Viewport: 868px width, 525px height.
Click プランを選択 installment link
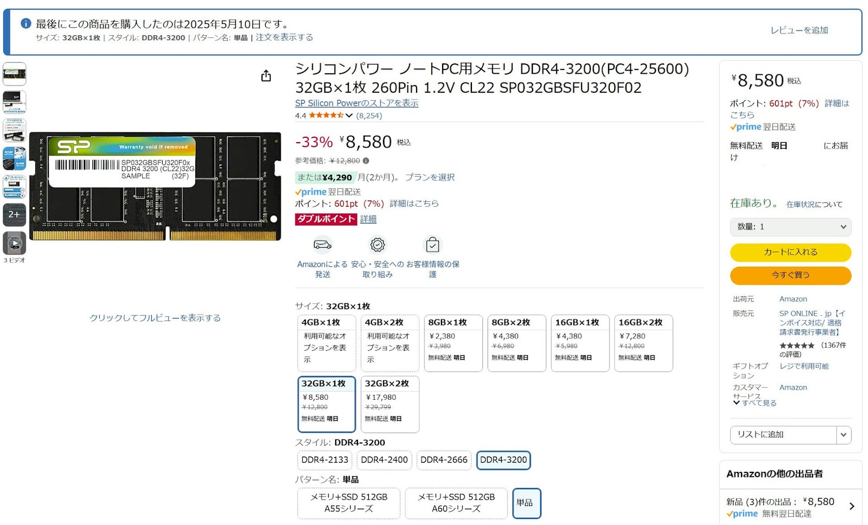[x=430, y=177]
